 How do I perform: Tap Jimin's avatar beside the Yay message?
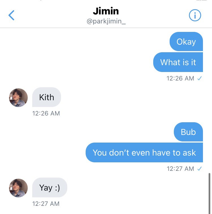pyautogui.click(x=18, y=188)
